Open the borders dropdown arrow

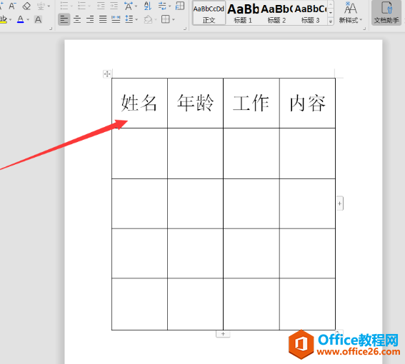pos(174,19)
